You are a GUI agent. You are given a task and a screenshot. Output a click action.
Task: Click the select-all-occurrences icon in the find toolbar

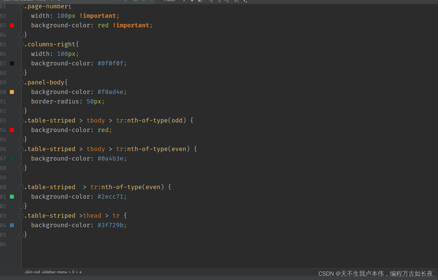coord(200,1)
